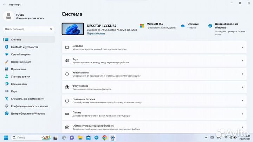Image resolution: width=253 pixels, height=142 pixels.
Task: Open the taskbar clock showing 29.07.2023
Action: pos(245,138)
